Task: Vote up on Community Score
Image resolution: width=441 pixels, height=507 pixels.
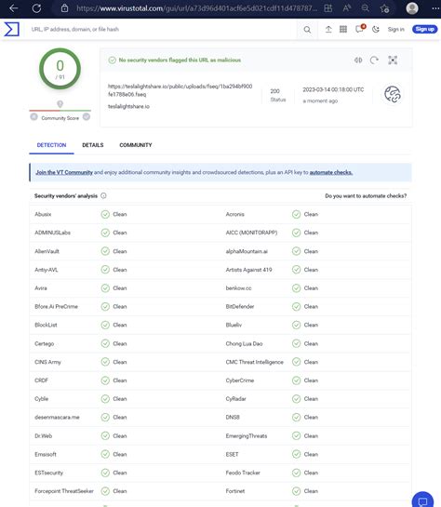Action: pyautogui.click(x=87, y=116)
